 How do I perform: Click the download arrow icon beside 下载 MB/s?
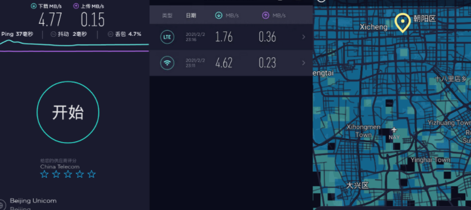[x=34, y=6]
